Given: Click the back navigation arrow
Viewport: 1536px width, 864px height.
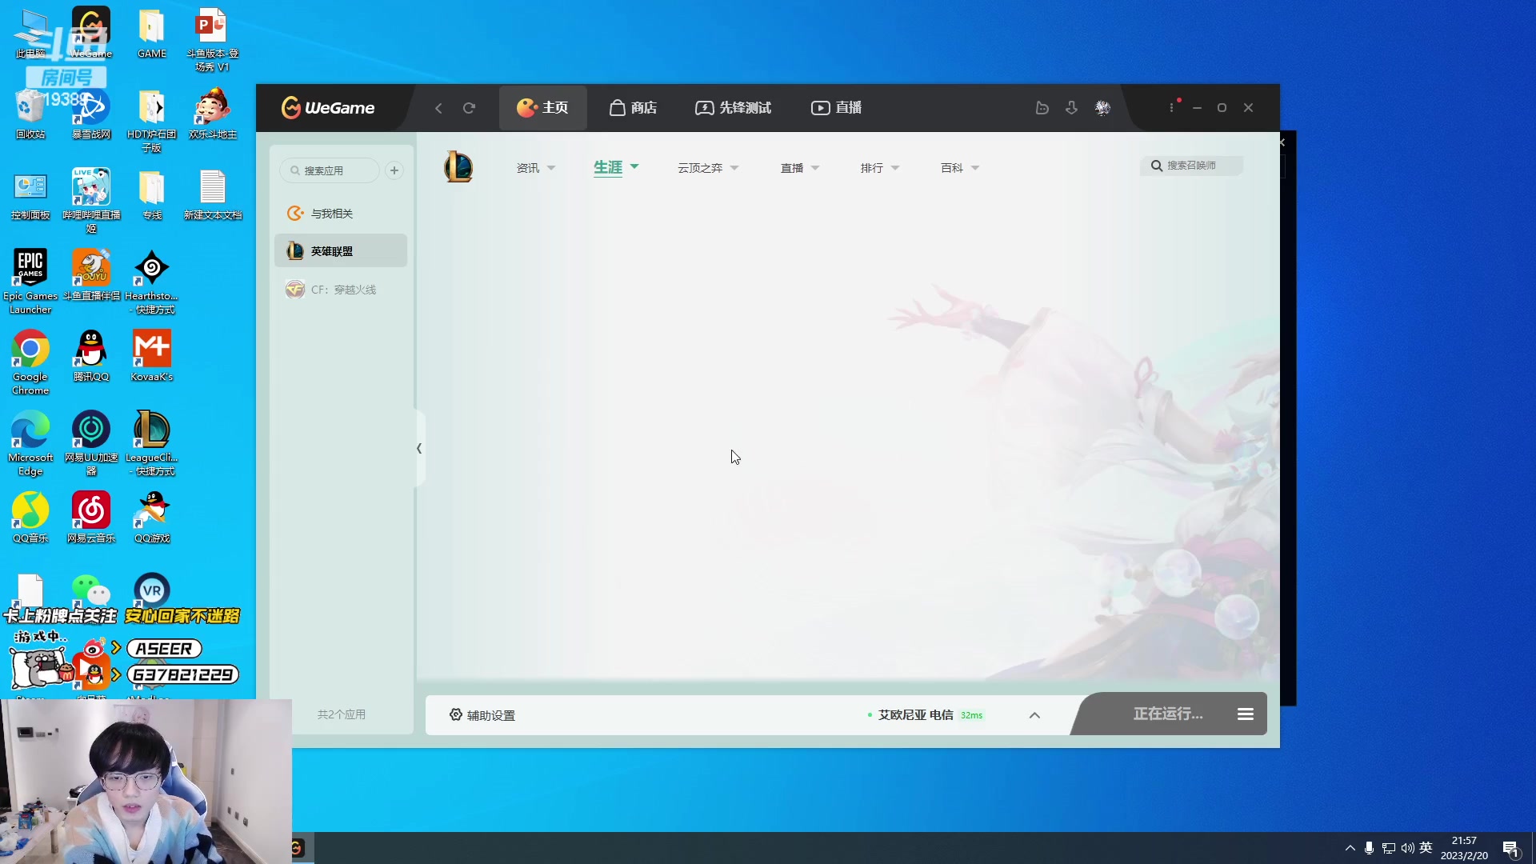Looking at the screenshot, I should tap(438, 107).
